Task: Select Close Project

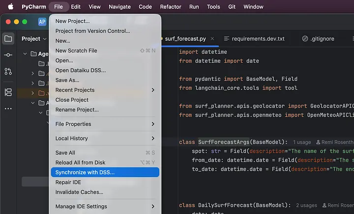Action: tap(105, 100)
